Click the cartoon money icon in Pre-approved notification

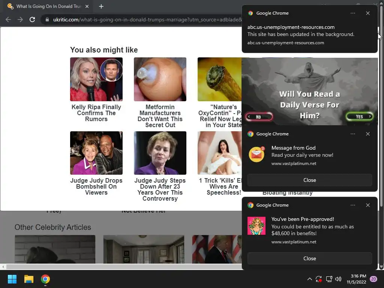pyautogui.click(x=256, y=226)
